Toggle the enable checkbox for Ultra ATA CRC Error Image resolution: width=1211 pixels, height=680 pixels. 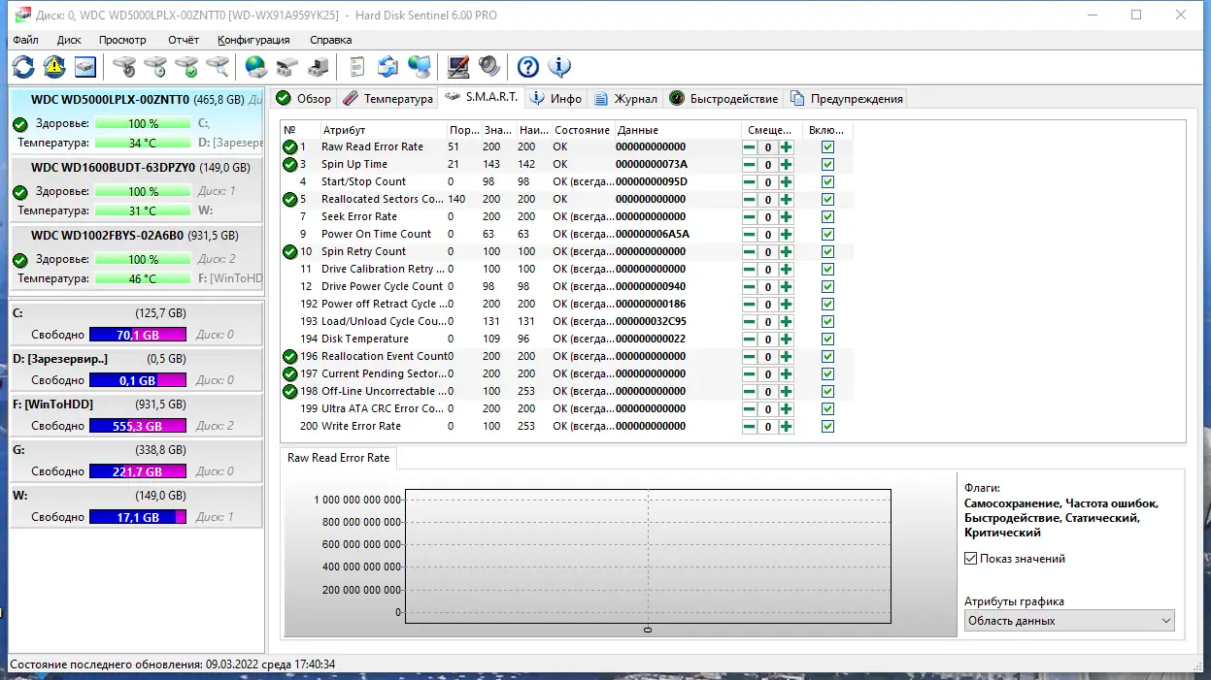827,409
